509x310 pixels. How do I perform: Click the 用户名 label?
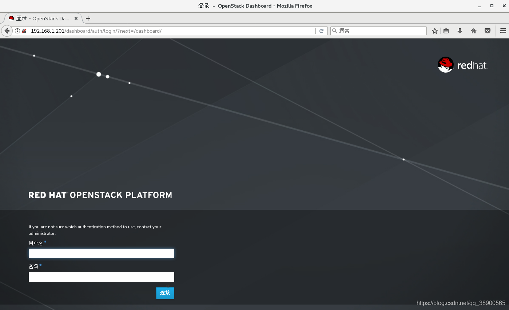[x=36, y=243]
